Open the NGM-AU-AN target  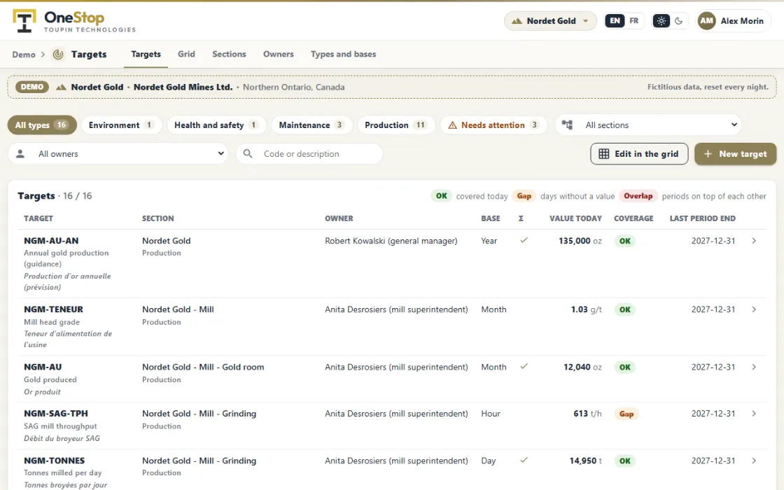pos(51,241)
